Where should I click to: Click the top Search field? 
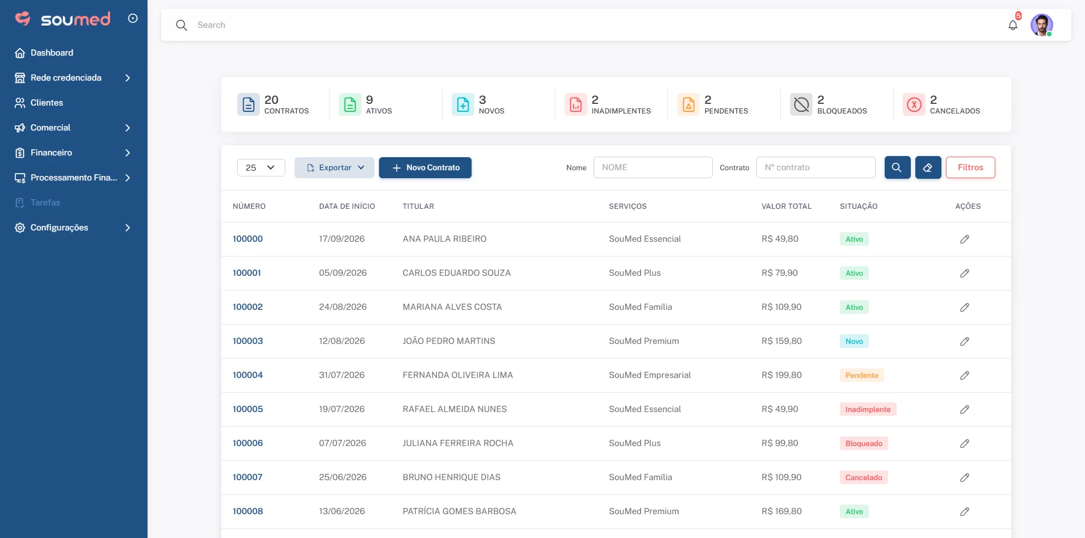596,25
